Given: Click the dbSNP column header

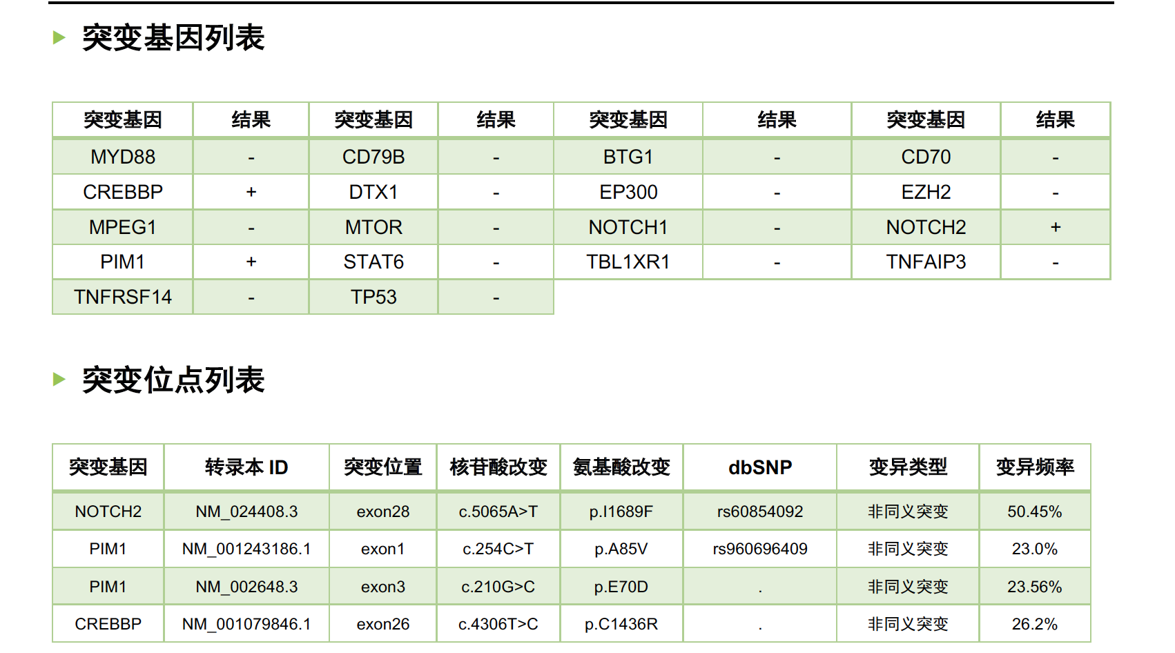Looking at the screenshot, I should point(760,467).
